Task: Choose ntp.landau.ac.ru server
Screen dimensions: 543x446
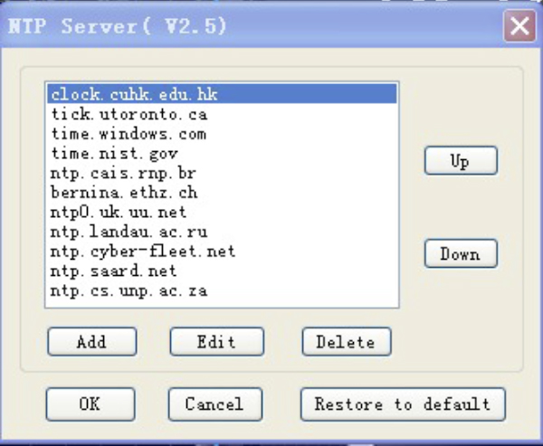Action: coord(222,232)
